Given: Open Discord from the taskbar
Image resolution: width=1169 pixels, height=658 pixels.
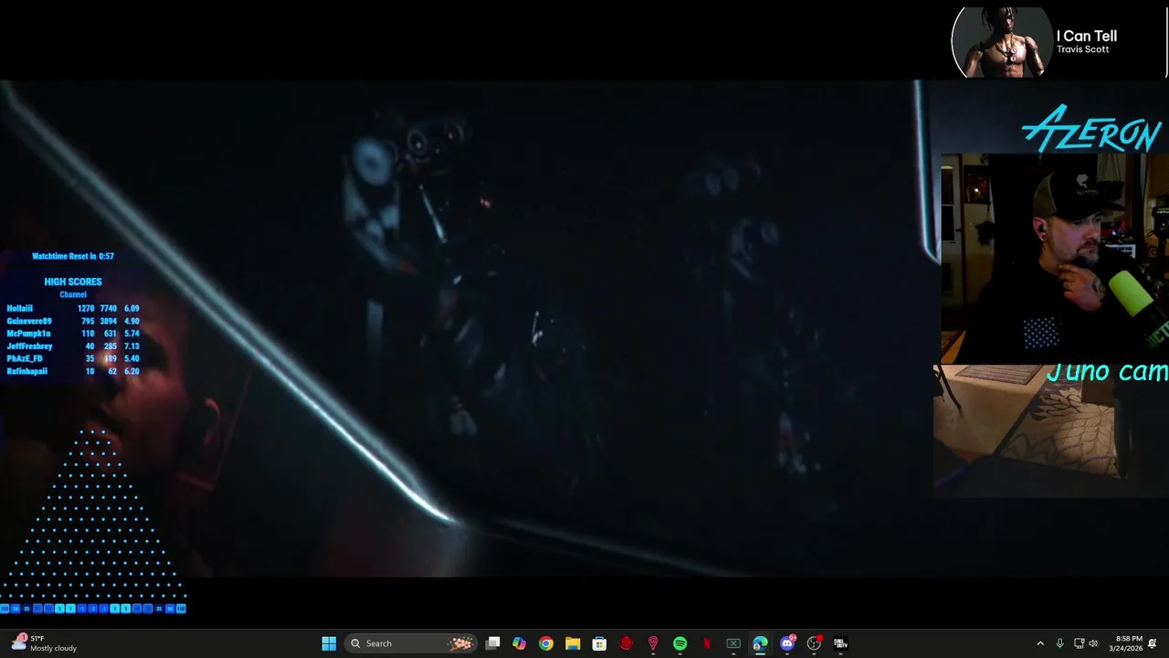Looking at the screenshot, I should [x=787, y=643].
